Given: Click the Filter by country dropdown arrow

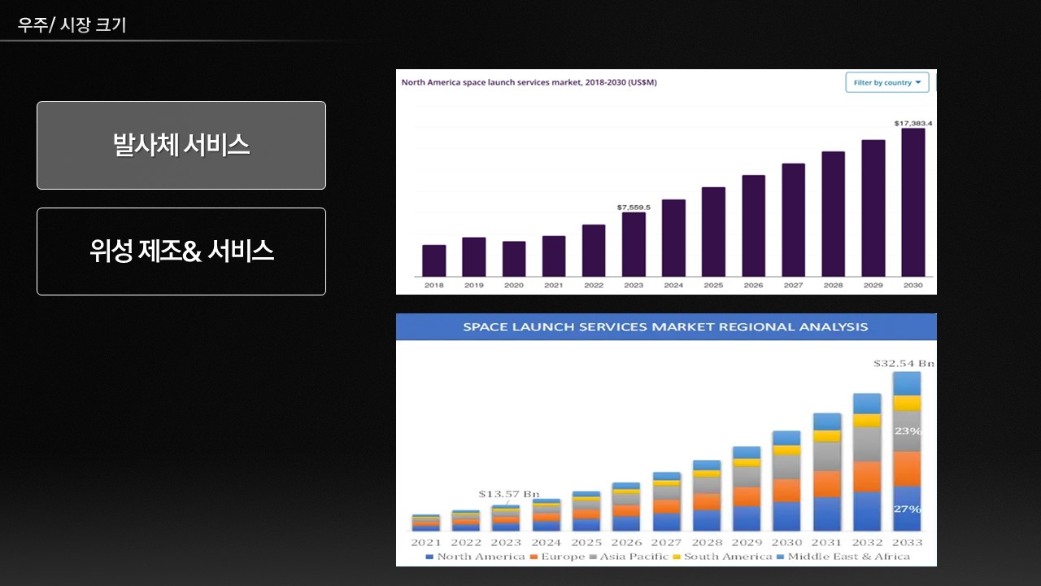Looking at the screenshot, I should coord(918,82).
